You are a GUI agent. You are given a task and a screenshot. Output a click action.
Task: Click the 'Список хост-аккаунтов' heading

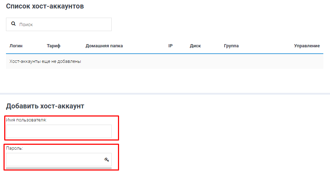pyautogui.click(x=45, y=6)
